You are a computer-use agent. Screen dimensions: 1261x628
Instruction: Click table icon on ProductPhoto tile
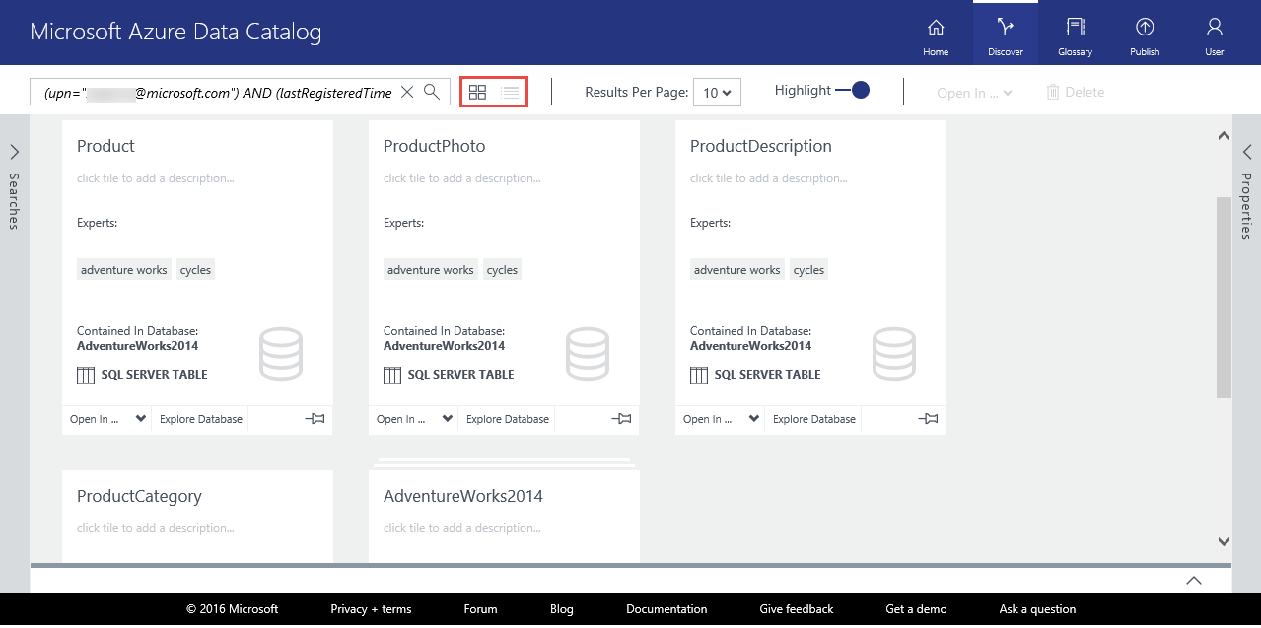pos(392,375)
